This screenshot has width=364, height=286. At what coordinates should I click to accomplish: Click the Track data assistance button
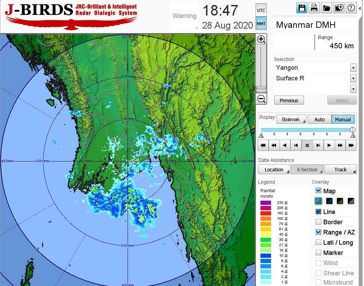click(x=340, y=170)
